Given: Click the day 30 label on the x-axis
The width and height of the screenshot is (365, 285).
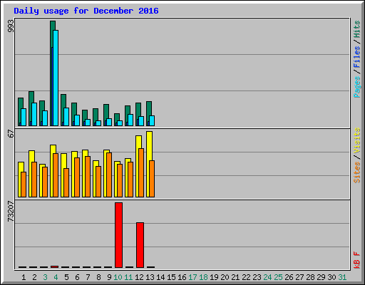Looking at the screenshot, I should (x=331, y=277).
